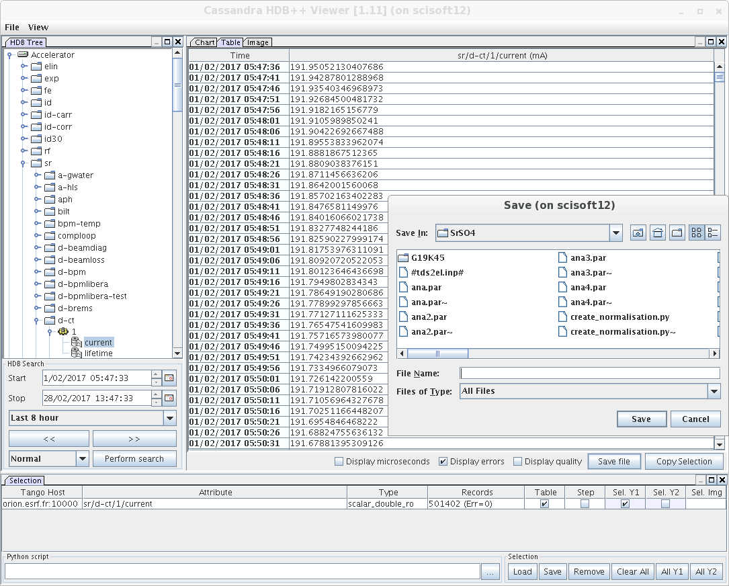
Task: Open the Save In folder dropdown
Action: [x=615, y=233]
